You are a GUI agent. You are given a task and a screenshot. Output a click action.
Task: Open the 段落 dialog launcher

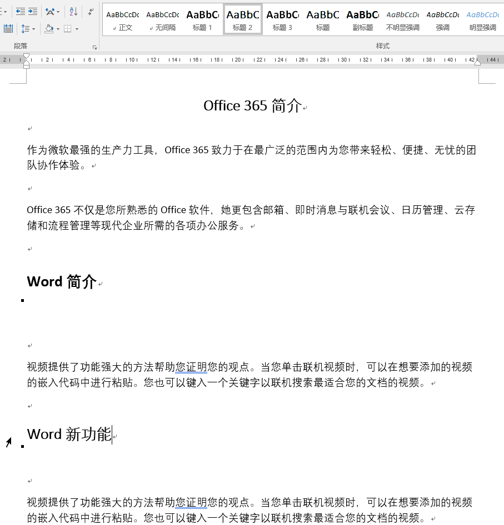coord(95,48)
